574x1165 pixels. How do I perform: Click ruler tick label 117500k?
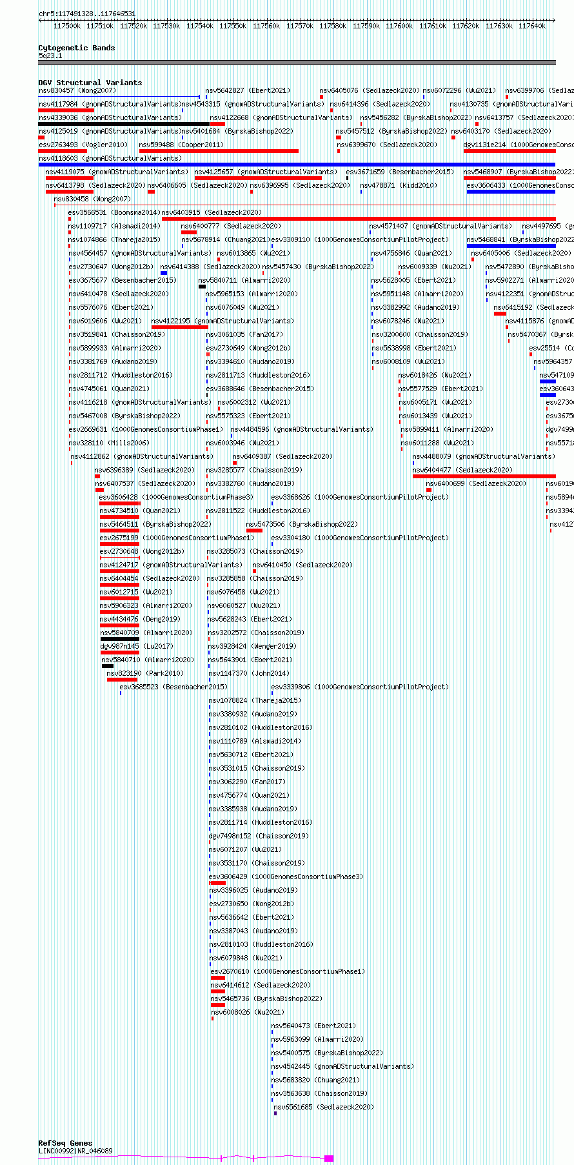click(x=67, y=26)
